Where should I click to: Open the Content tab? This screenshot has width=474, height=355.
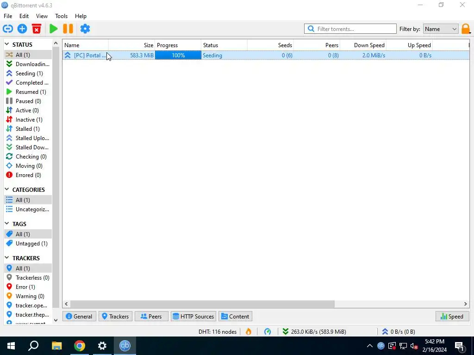pos(236,316)
